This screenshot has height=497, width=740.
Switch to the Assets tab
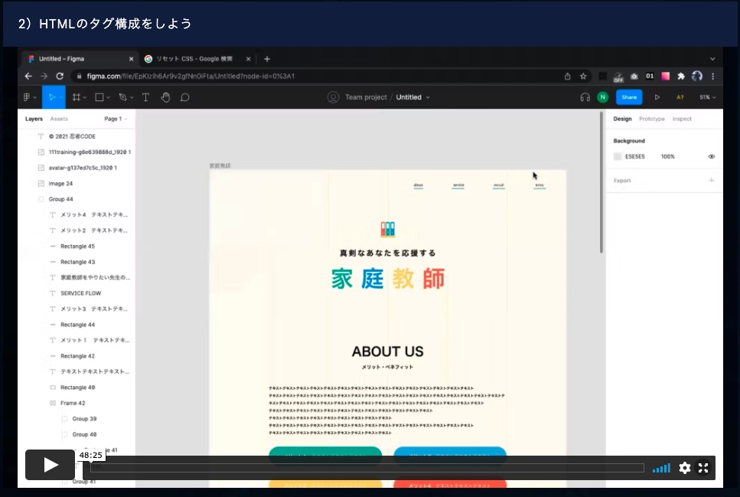click(x=59, y=119)
